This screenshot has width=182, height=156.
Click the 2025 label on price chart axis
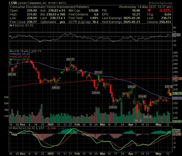coord(51,124)
